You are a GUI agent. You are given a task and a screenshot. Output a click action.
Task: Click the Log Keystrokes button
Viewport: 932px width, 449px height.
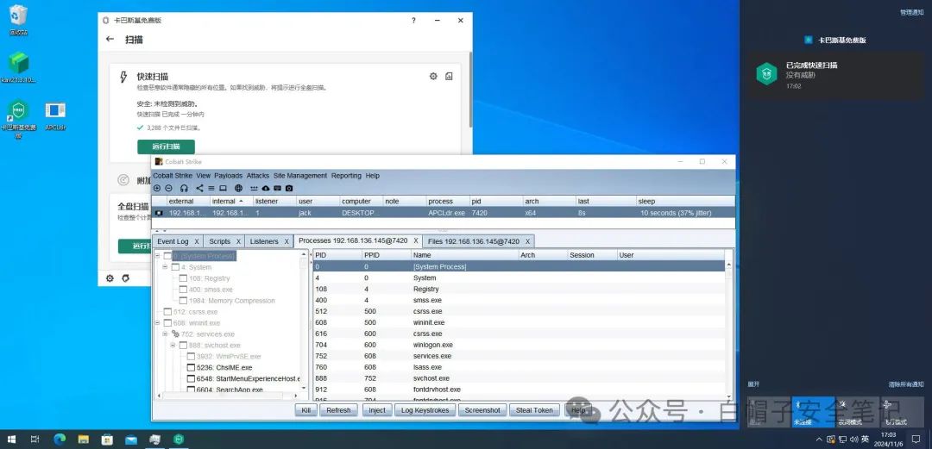tap(425, 410)
